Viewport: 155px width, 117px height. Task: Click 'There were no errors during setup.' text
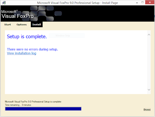[x=32, y=49]
